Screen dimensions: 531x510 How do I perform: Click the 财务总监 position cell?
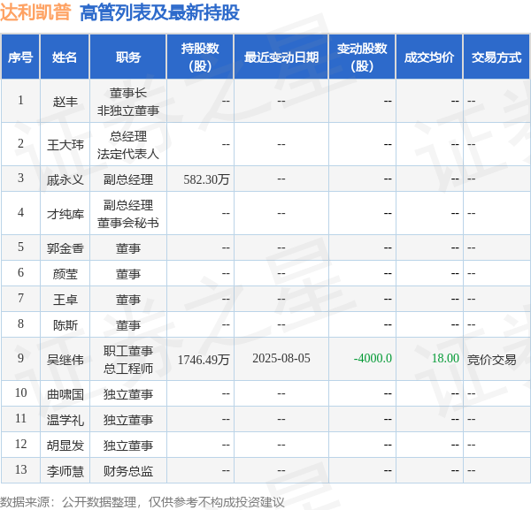click(128, 471)
